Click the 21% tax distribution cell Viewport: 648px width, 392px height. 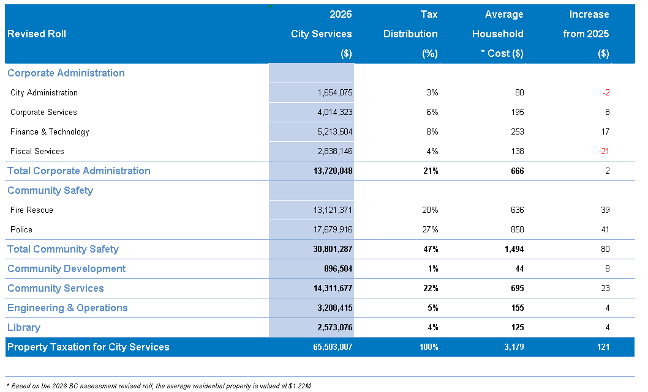point(431,171)
